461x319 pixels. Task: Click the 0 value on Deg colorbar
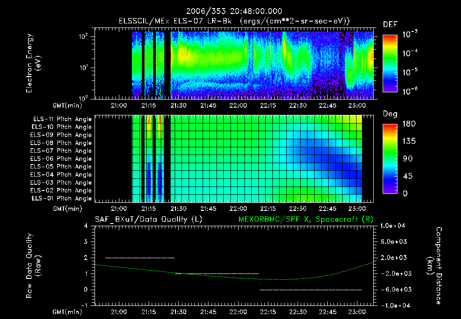coord(406,194)
